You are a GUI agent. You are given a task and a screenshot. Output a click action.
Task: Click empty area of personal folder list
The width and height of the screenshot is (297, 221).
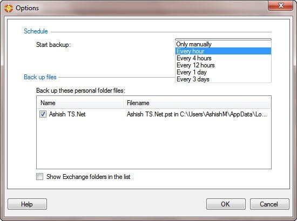153,144
